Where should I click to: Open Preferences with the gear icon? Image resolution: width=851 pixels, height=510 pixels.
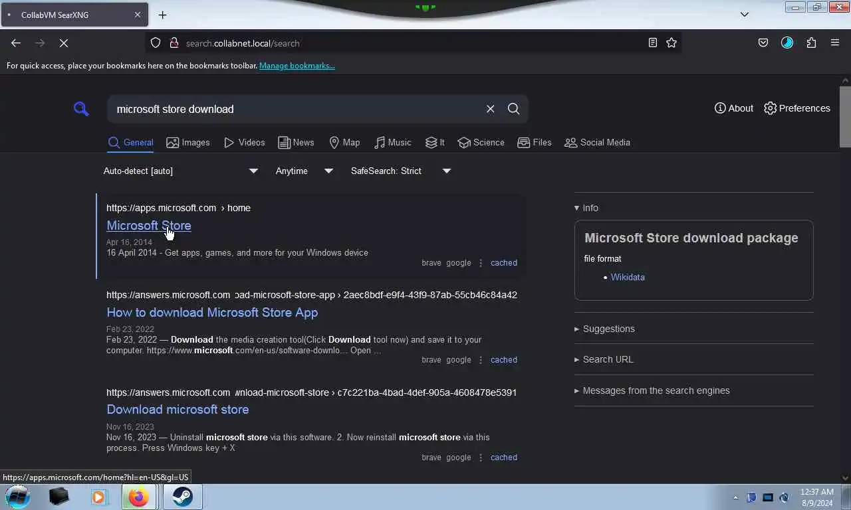[x=797, y=108]
